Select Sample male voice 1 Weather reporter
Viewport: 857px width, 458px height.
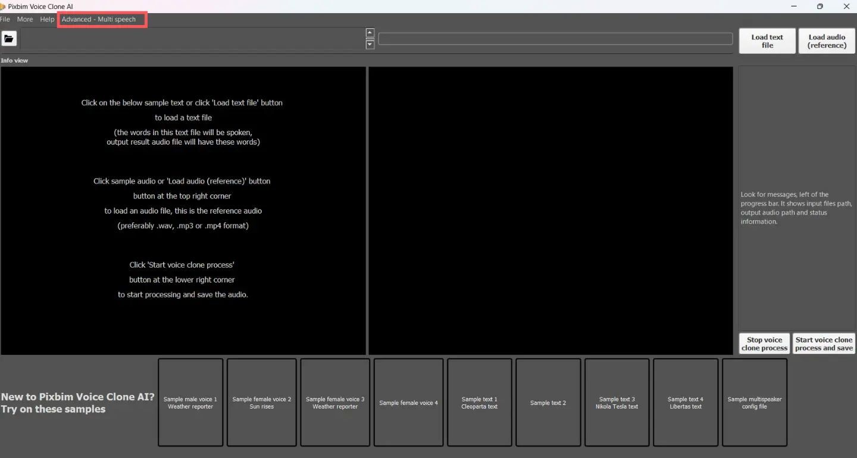click(x=190, y=402)
